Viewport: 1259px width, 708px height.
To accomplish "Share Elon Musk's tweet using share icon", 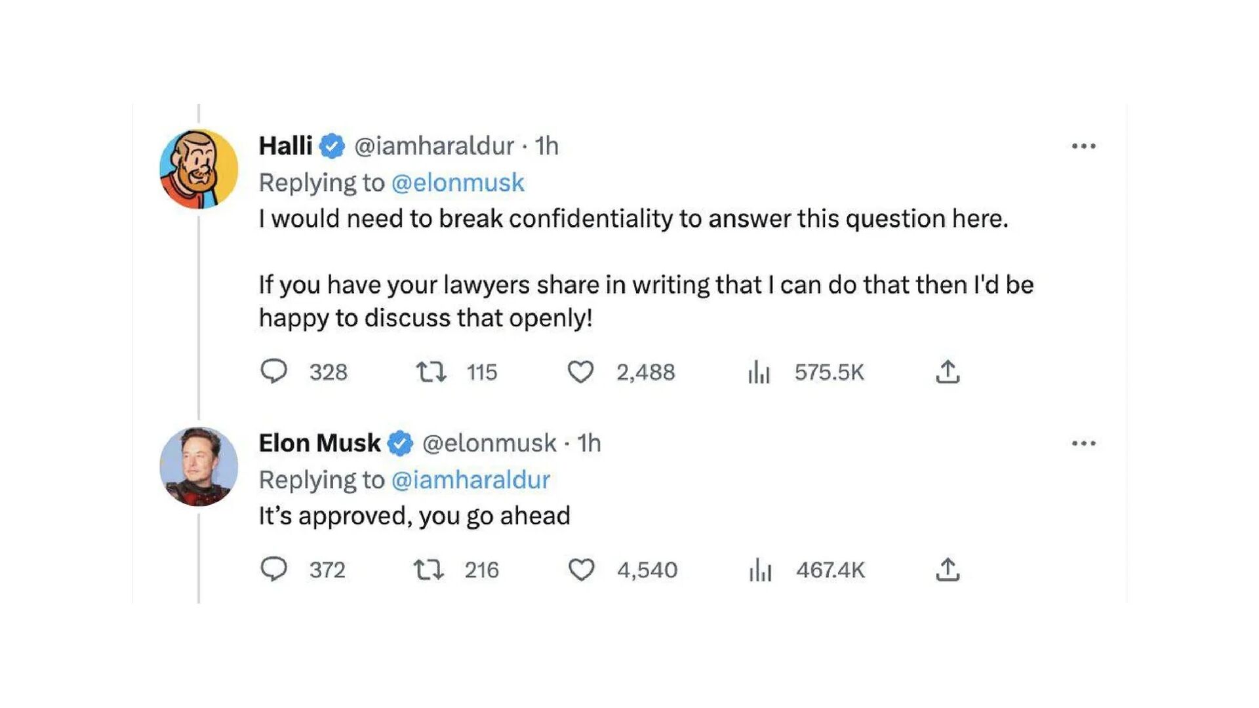I will tap(948, 570).
